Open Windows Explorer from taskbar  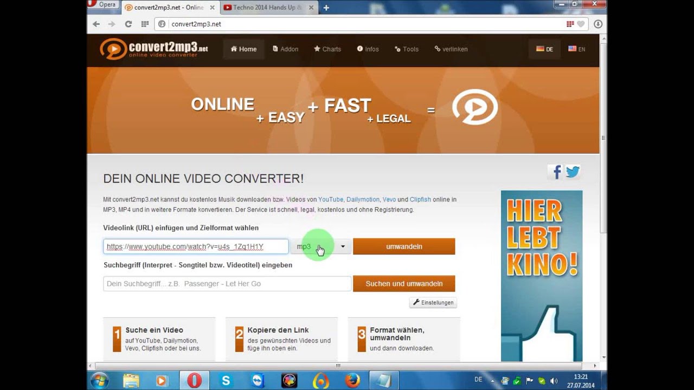coord(131,381)
